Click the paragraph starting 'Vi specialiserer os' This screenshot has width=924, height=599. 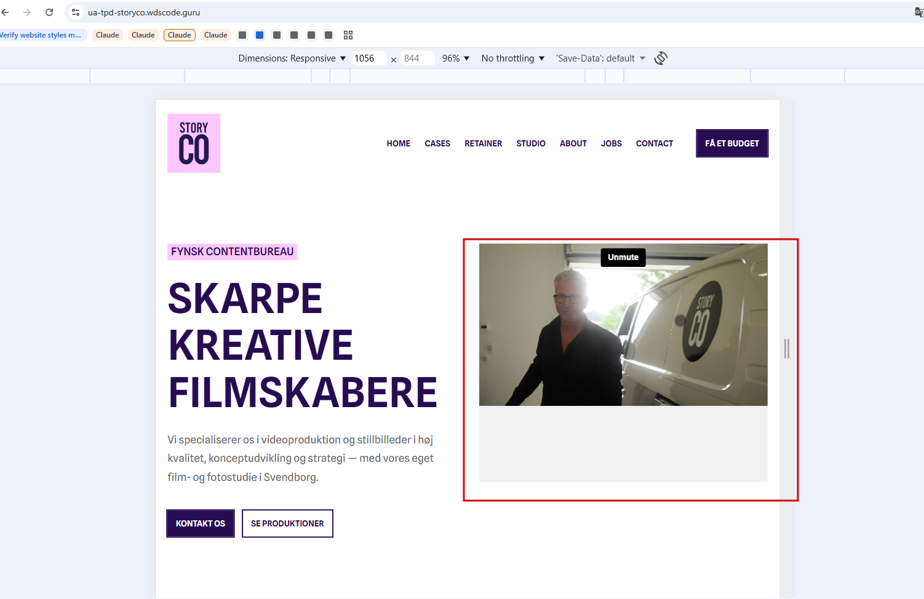coord(301,458)
